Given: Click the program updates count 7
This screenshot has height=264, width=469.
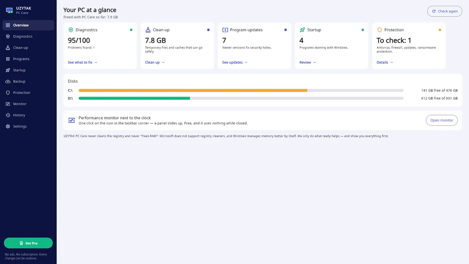Looking at the screenshot, I should tap(224, 40).
